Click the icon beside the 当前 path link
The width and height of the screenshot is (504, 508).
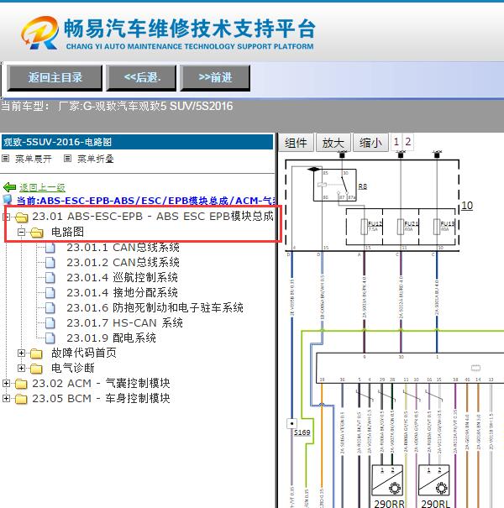[x=8, y=200]
